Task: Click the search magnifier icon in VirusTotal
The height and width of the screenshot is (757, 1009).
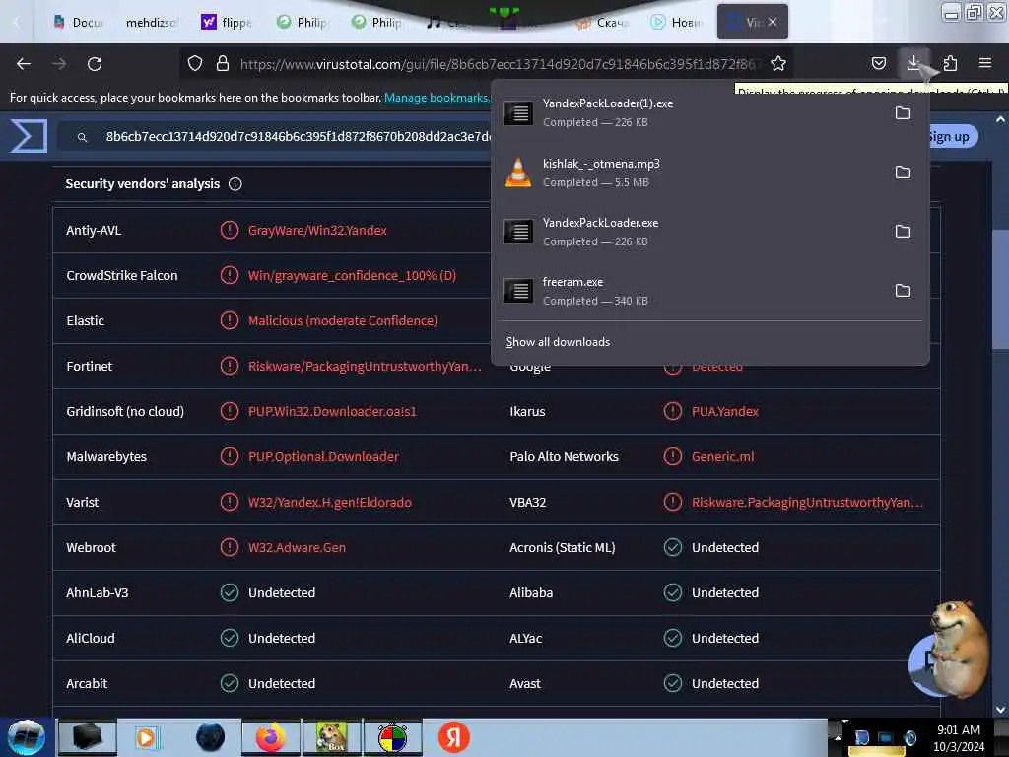Action: click(x=83, y=137)
